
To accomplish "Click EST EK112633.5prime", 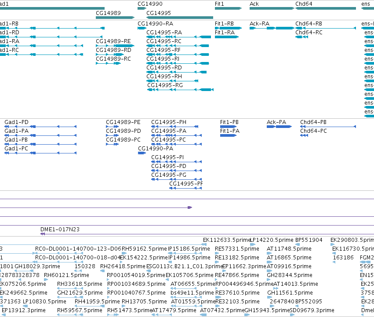I will pos(226,240).
